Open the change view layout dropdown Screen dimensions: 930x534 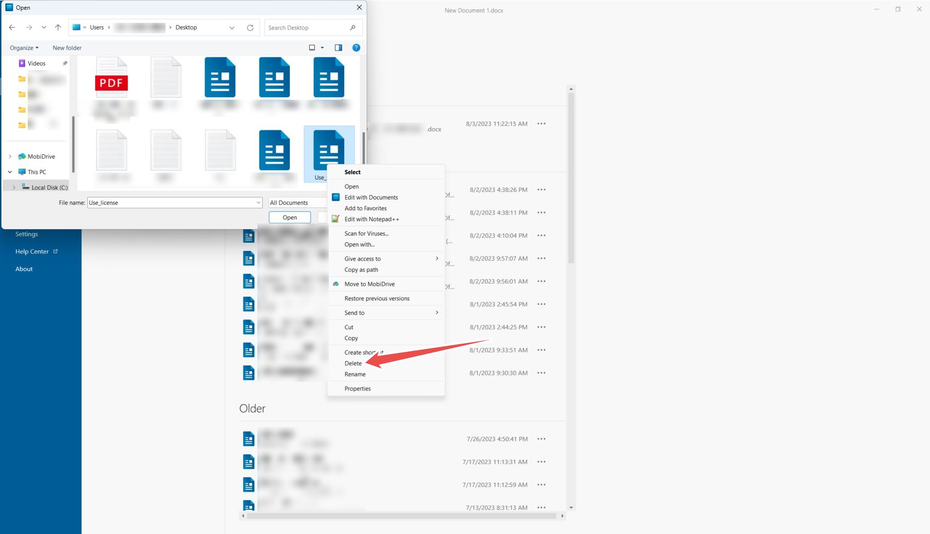[x=322, y=48]
